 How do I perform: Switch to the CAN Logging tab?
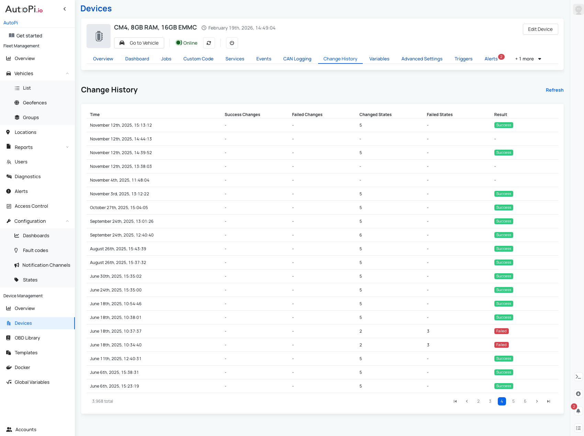(x=297, y=59)
